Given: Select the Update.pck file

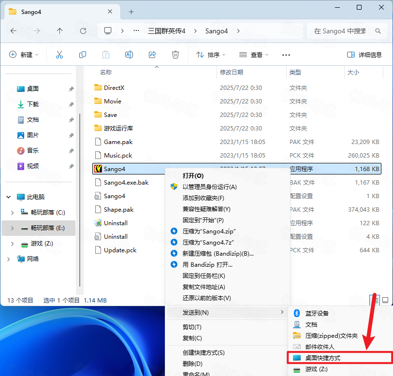Looking at the screenshot, I should pos(120,250).
